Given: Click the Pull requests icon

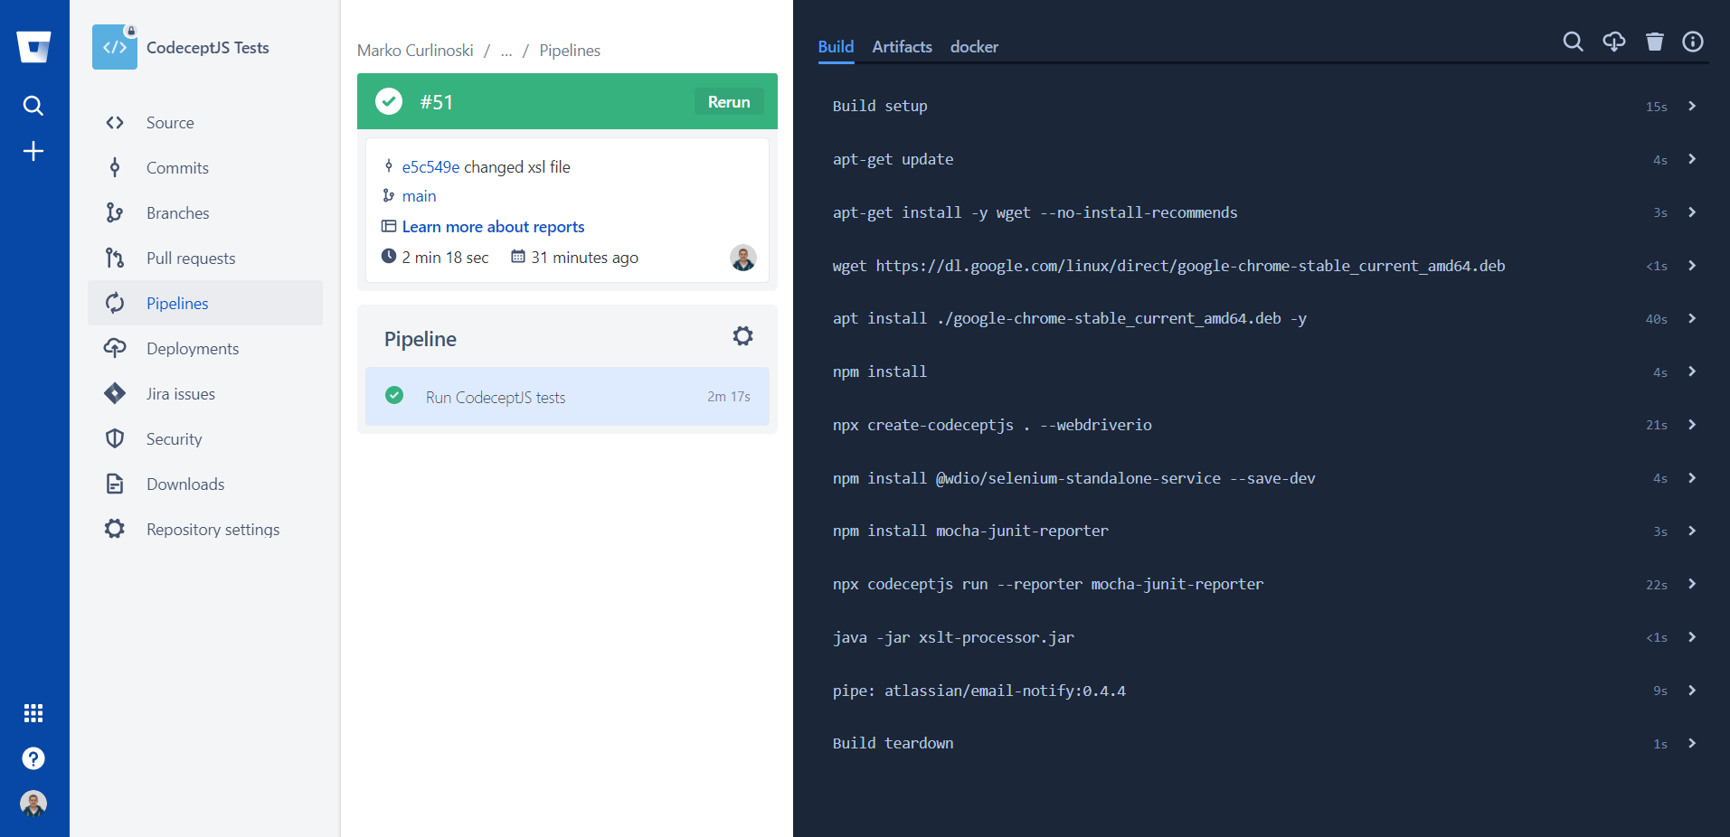Looking at the screenshot, I should pyautogui.click(x=115, y=259).
